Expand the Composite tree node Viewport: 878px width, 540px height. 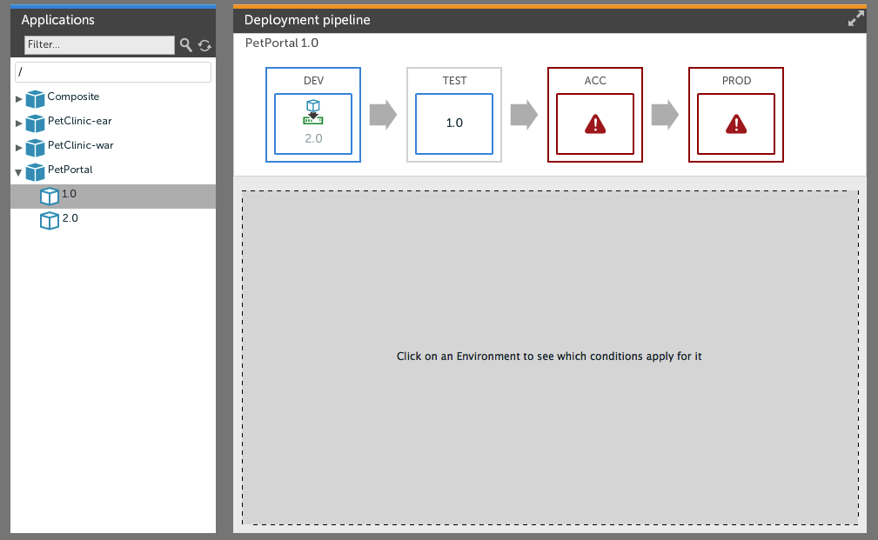pos(19,98)
